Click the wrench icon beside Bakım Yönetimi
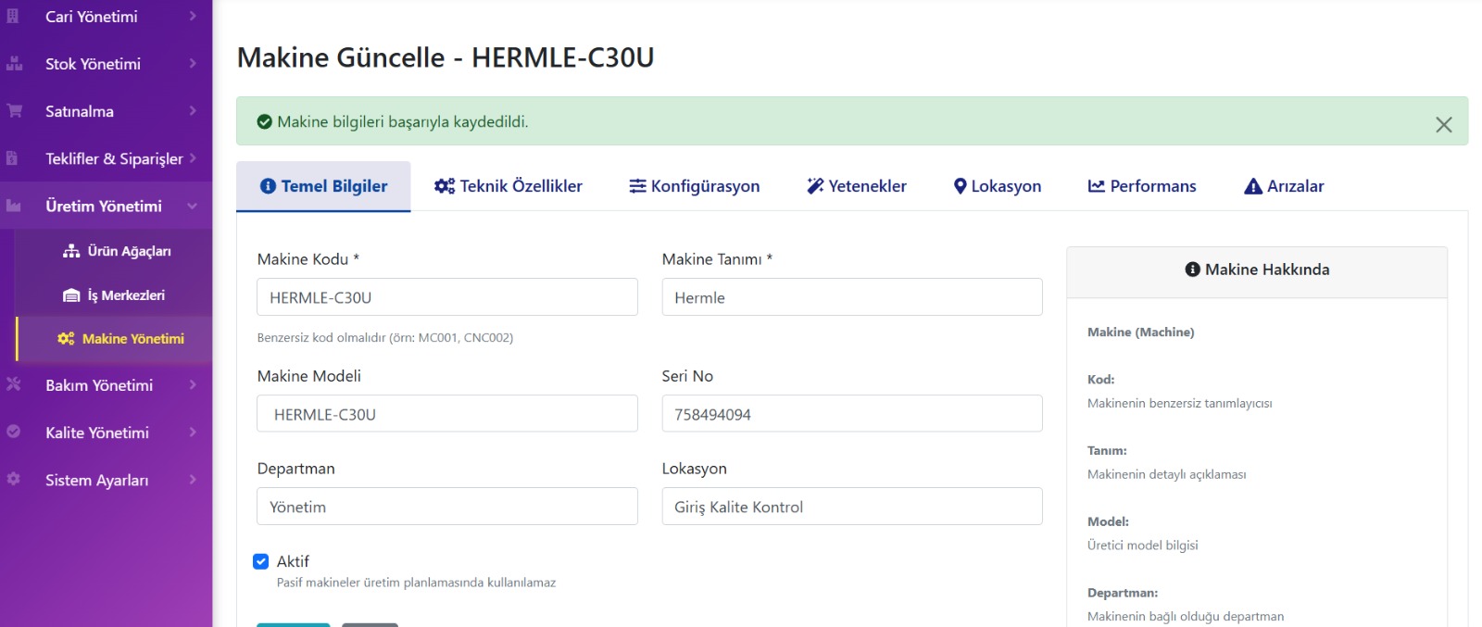Image resolution: width=1482 pixels, height=627 pixels. (14, 384)
